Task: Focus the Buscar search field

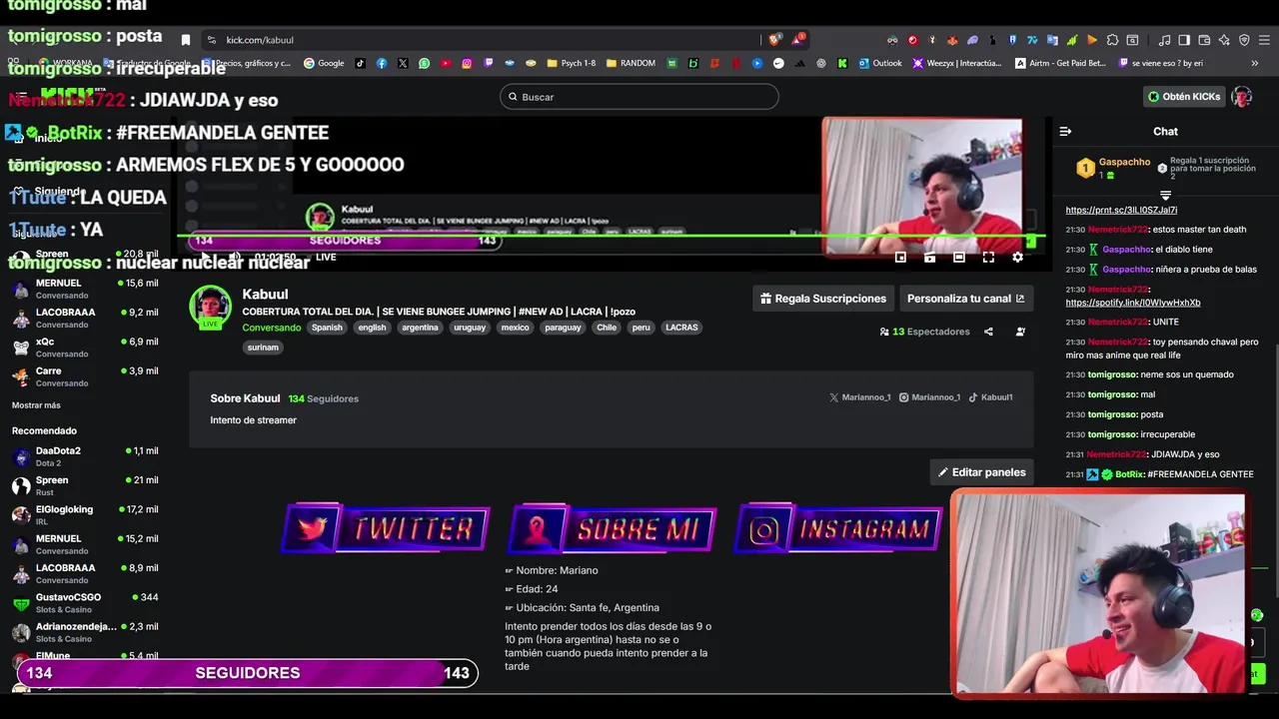Action: click(x=639, y=97)
